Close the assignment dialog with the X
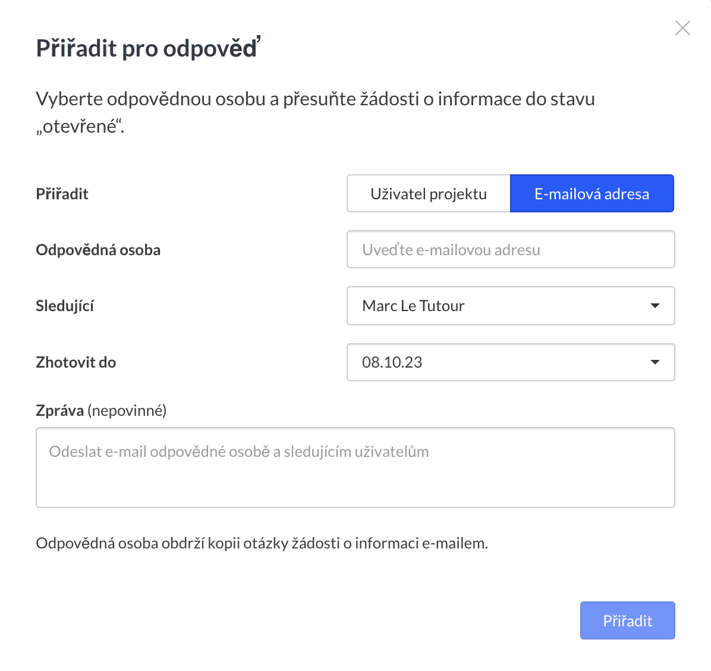 pyautogui.click(x=682, y=28)
